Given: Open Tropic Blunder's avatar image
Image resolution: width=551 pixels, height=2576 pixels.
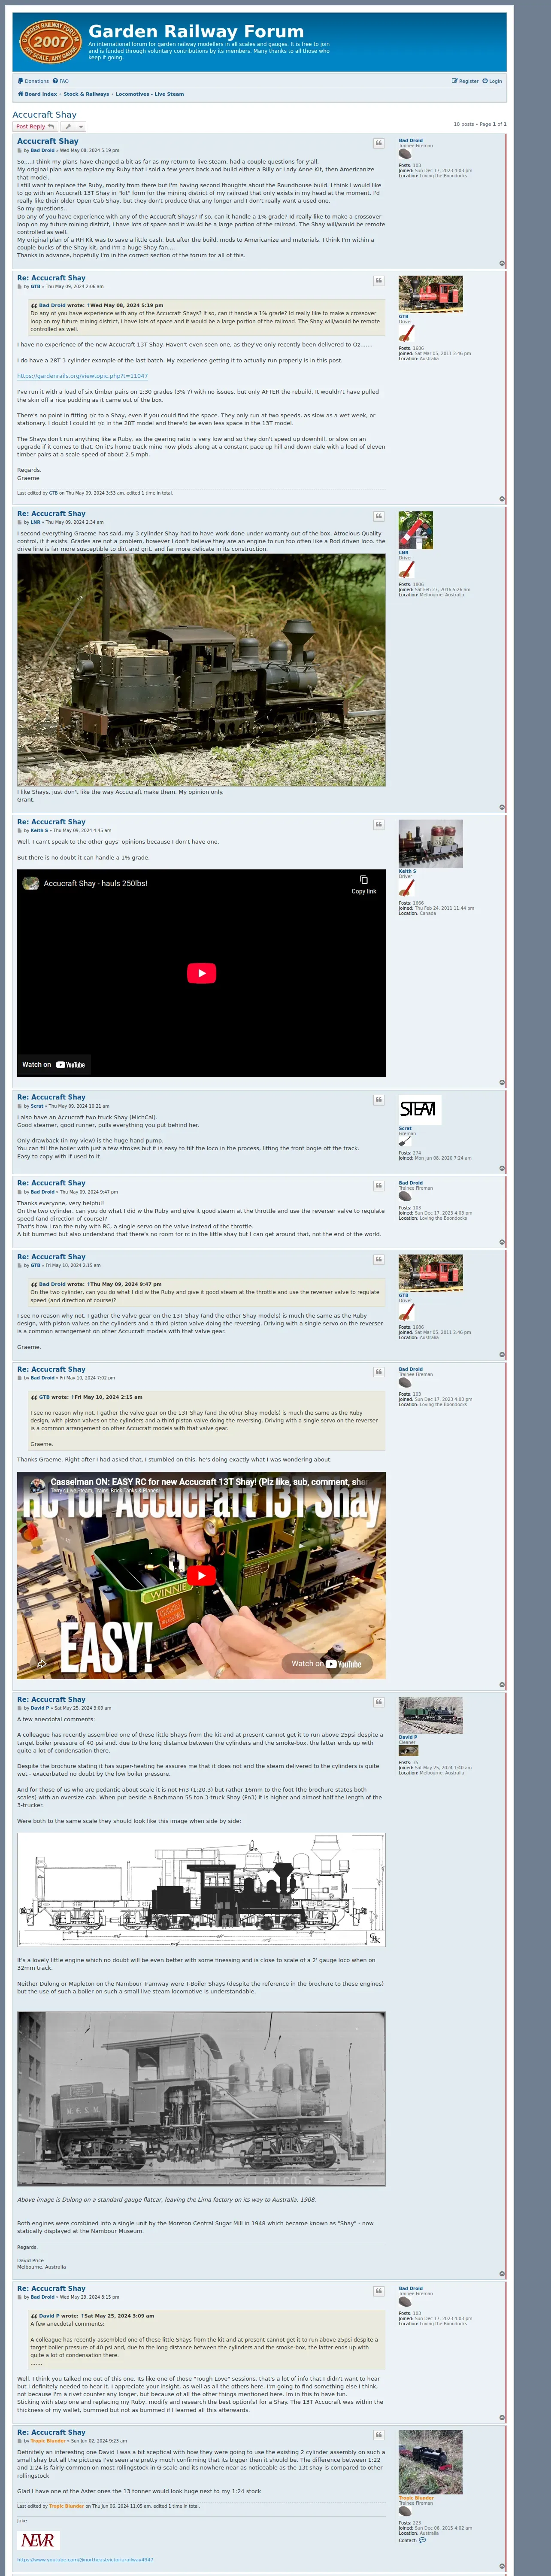Looking at the screenshot, I should tap(430, 2462).
